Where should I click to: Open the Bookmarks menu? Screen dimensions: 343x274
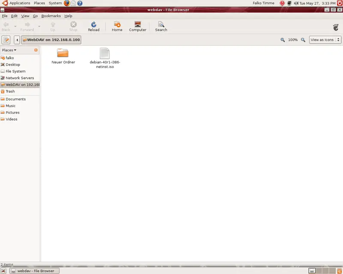click(x=51, y=16)
